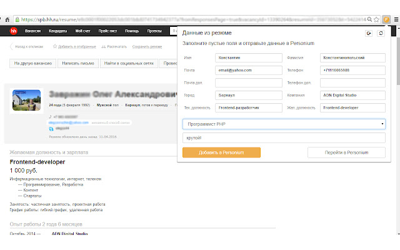
Task: Click the Тек. должность input field
Action: (249, 107)
